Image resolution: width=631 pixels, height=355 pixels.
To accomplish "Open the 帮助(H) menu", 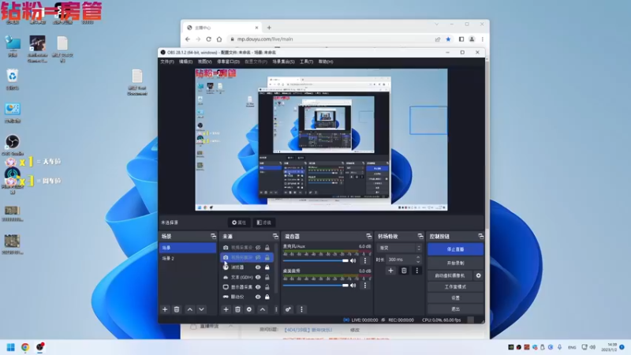I will [x=326, y=62].
